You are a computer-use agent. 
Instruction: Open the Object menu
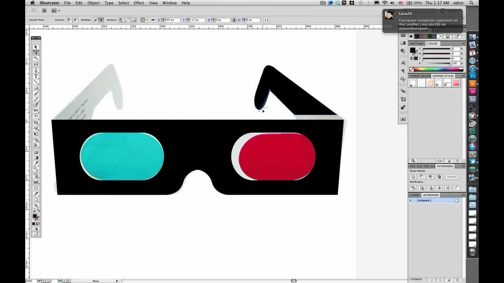pyautogui.click(x=93, y=3)
